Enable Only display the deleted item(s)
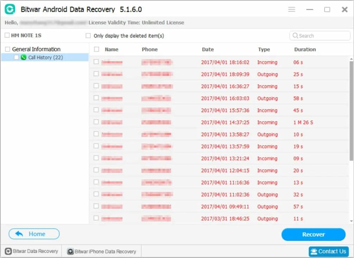The image size is (354, 258). point(88,36)
